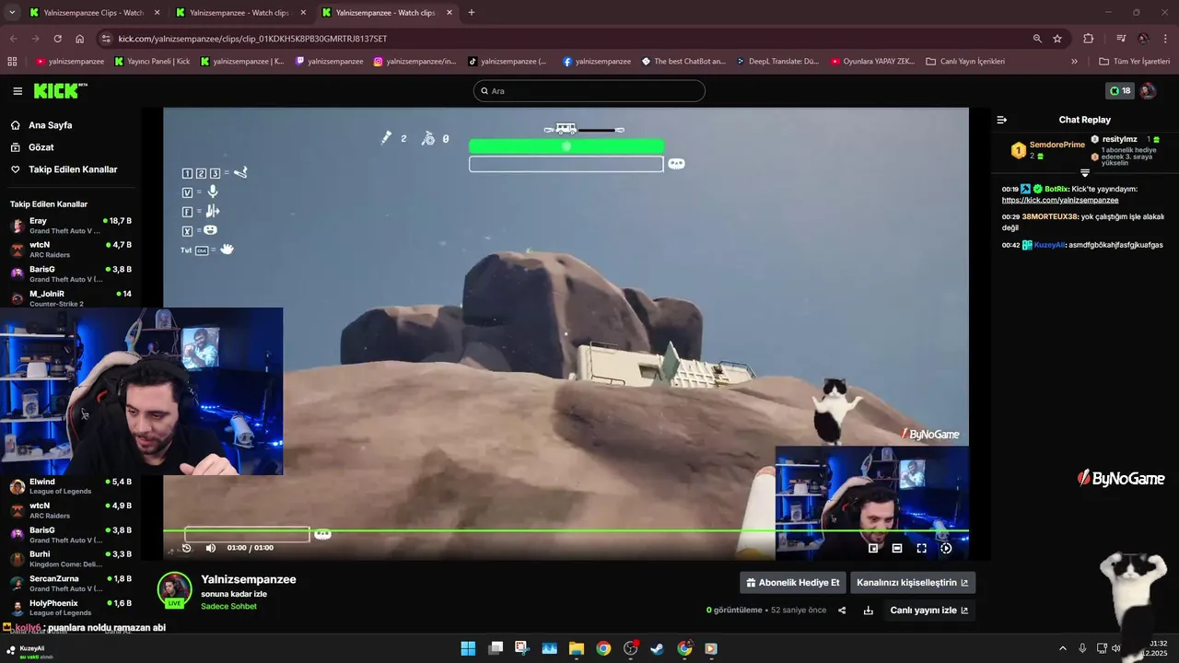Open the playback speed settings icon

[946, 548]
